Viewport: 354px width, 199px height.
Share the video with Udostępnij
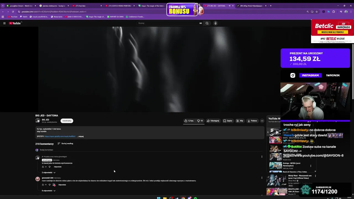[x=213, y=121]
